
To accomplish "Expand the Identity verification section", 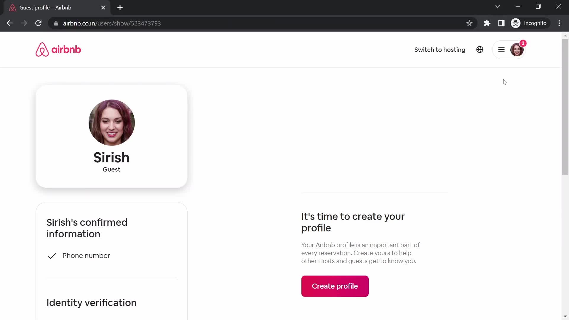I will 92,303.
